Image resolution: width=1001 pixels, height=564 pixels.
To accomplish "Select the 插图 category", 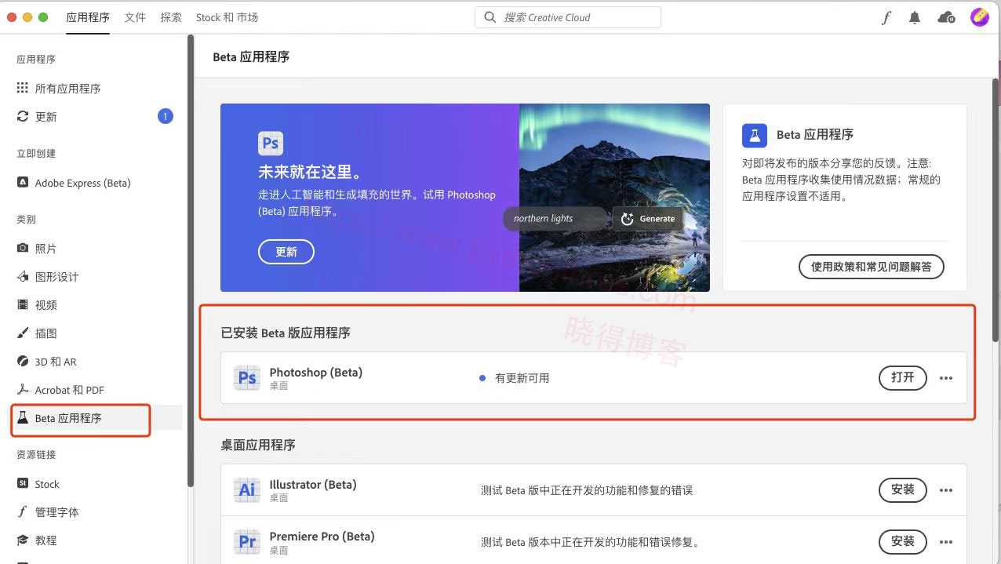I will tap(45, 333).
